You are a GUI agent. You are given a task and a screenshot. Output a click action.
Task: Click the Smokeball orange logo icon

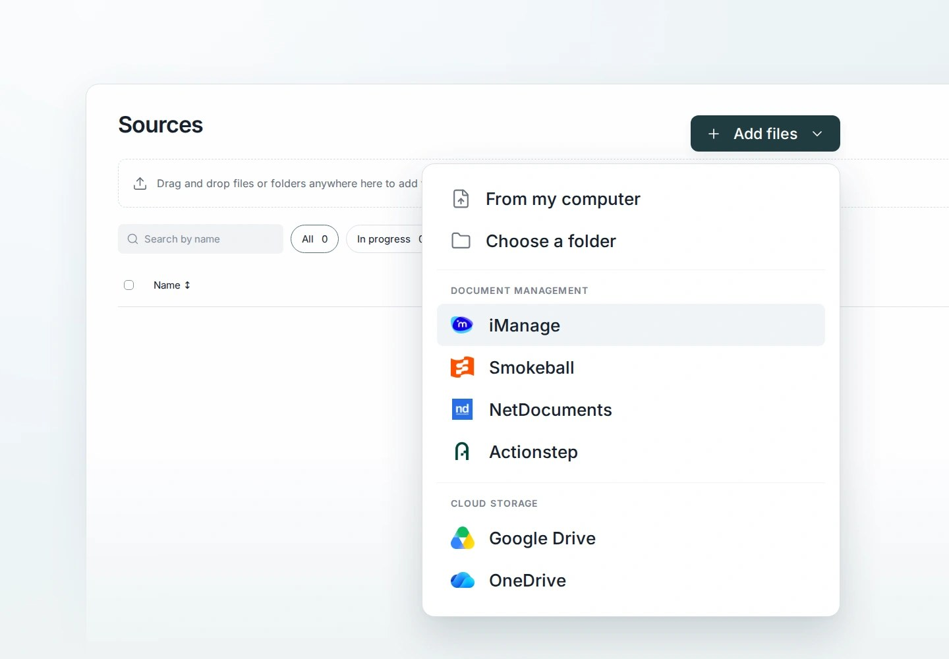tap(462, 367)
